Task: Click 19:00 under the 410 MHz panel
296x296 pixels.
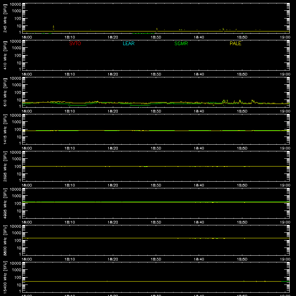Action: pos(285,74)
